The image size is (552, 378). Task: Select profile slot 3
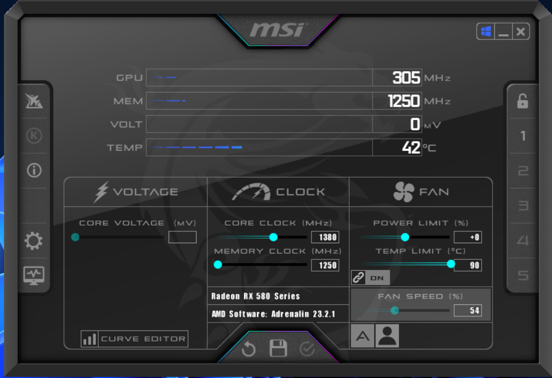pyautogui.click(x=523, y=206)
